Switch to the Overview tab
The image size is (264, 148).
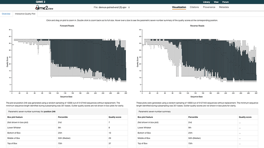pyautogui.click(x=6, y=14)
